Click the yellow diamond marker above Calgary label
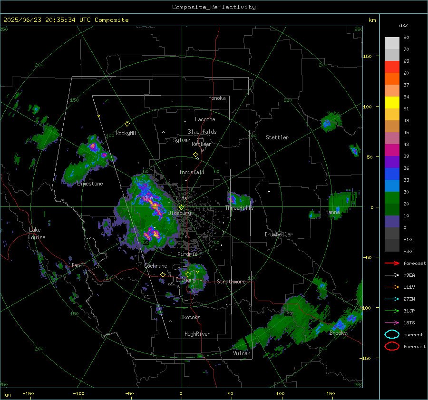 click(188, 274)
